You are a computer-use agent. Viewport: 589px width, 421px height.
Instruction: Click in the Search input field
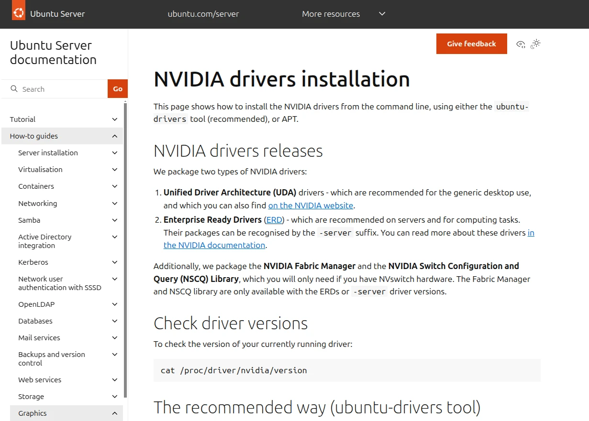tap(62, 89)
